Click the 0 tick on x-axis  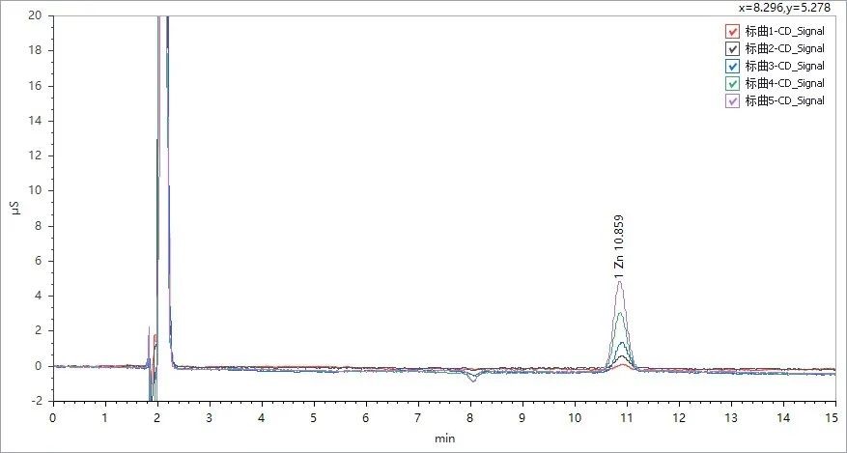tap(53, 416)
